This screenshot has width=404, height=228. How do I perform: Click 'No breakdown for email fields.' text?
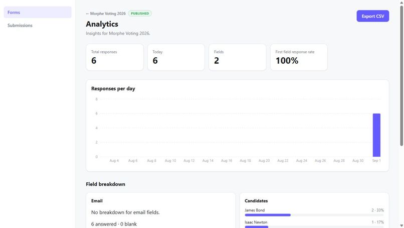click(125, 212)
